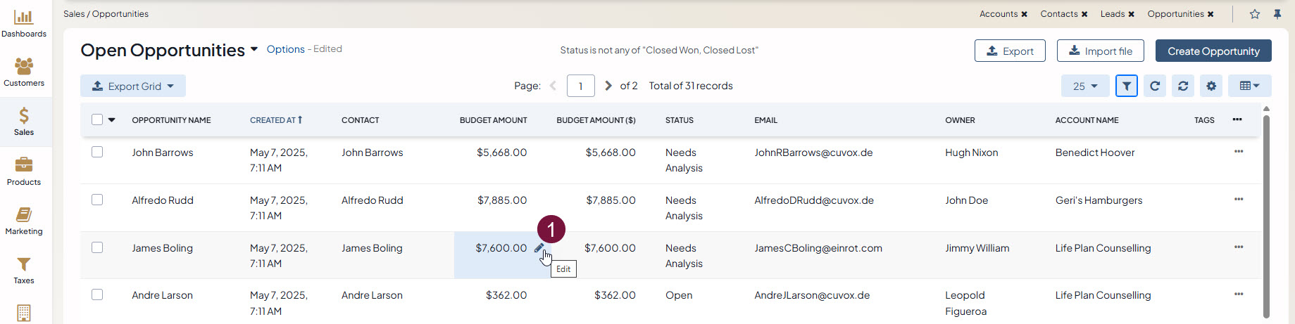Click the Create Opportunity button
The image size is (1295, 324).
pos(1213,51)
